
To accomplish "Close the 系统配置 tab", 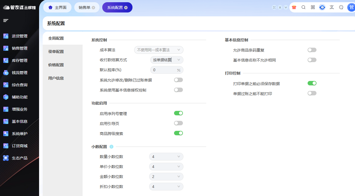I will point(126,8).
